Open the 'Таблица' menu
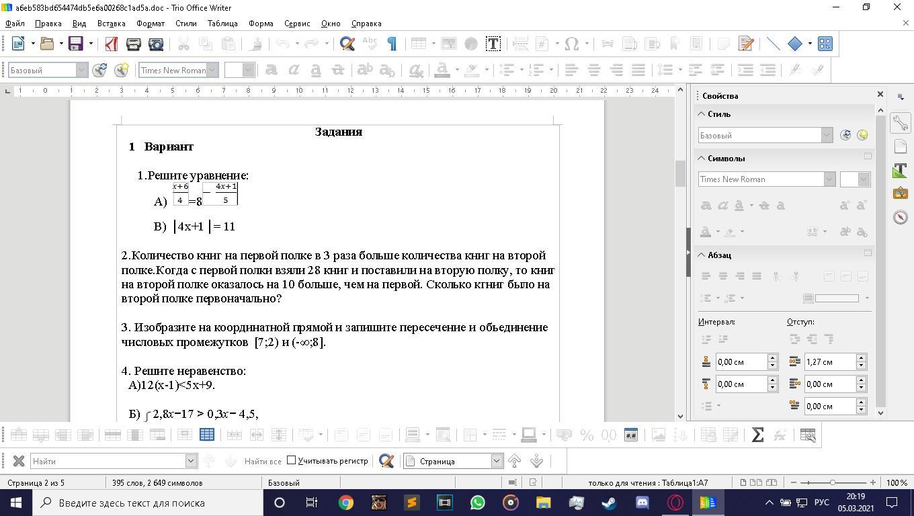 point(222,23)
